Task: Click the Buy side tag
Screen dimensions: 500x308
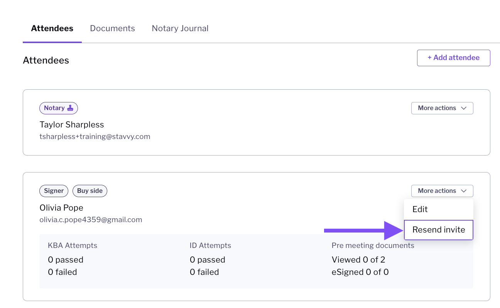Action: pos(90,191)
